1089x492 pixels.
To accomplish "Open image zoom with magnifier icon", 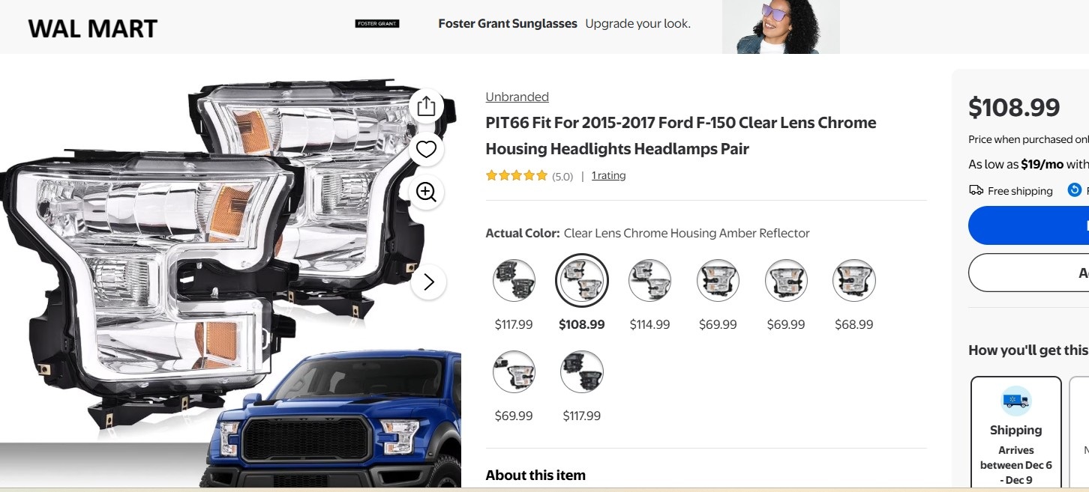I will click(426, 192).
